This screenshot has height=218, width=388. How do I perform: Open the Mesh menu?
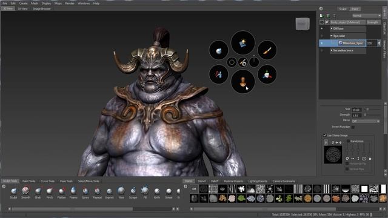click(35, 4)
